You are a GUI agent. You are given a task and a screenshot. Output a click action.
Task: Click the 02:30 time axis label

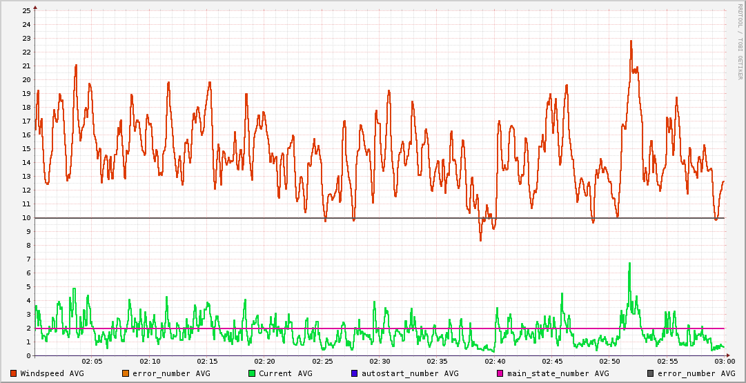coord(380,362)
